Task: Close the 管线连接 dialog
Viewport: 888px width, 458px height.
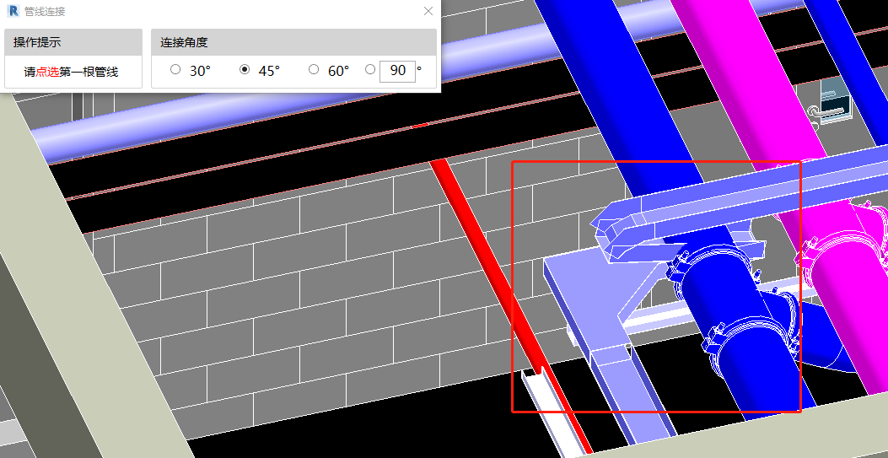Action: [428, 11]
